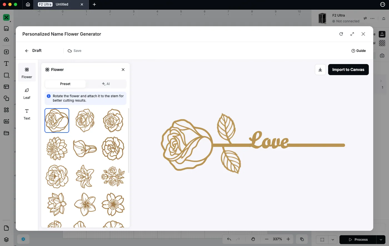Open the camera capture icon

point(382,55)
